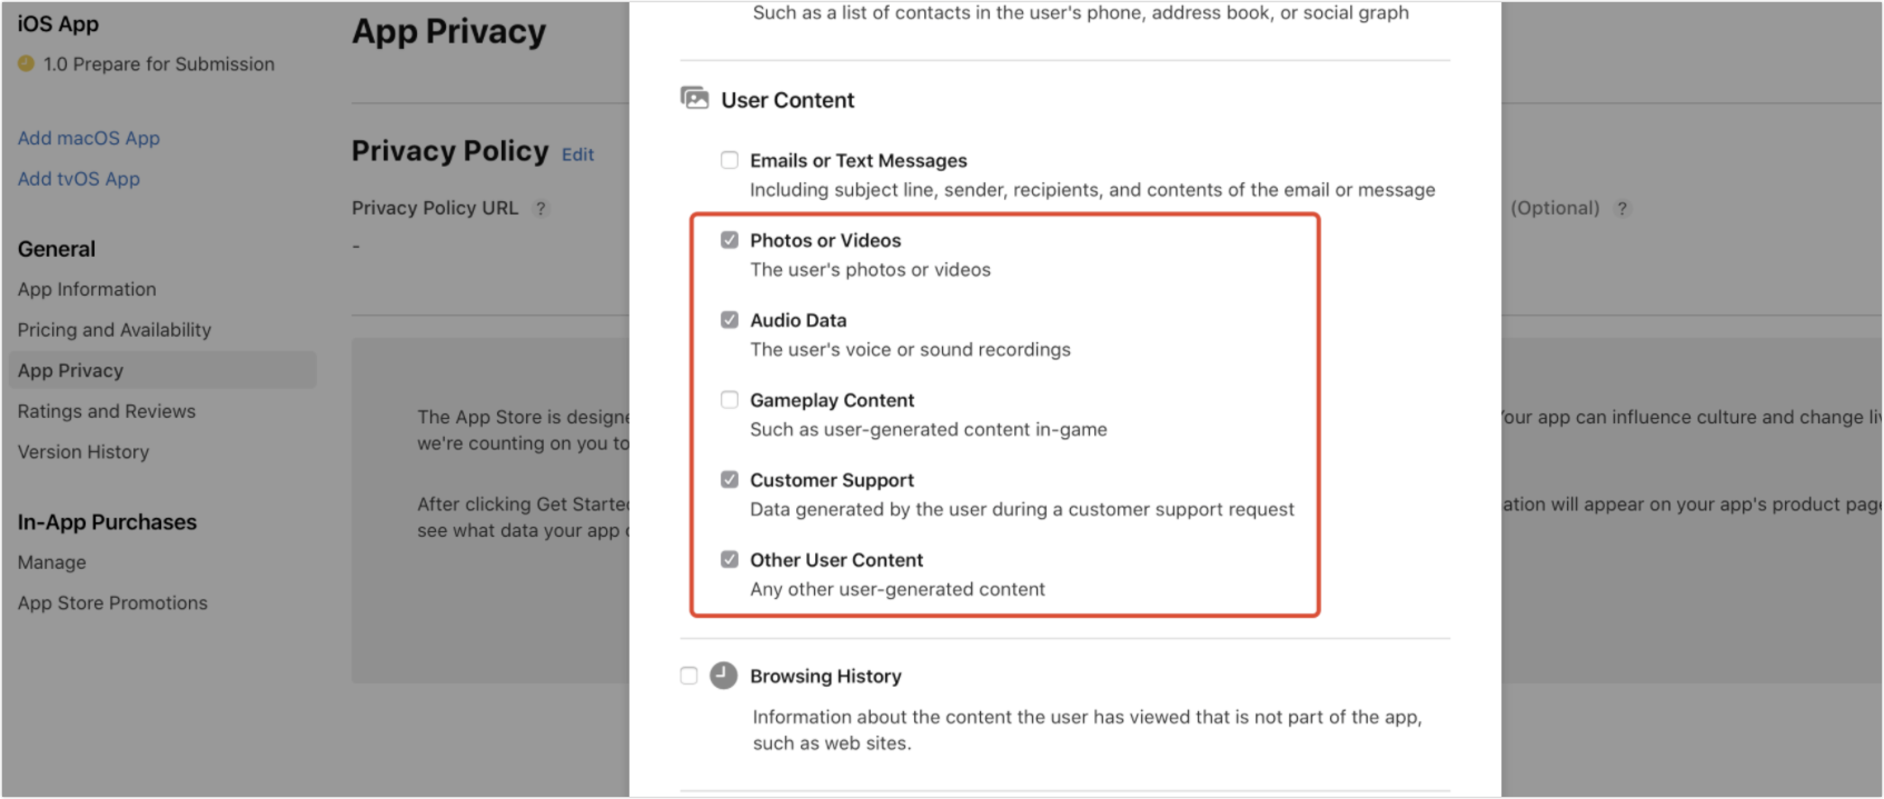Select App Privacy in the sidebar

click(x=162, y=371)
